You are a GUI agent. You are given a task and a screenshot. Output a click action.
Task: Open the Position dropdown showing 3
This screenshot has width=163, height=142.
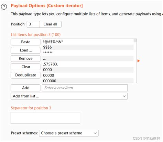click(x=33, y=24)
